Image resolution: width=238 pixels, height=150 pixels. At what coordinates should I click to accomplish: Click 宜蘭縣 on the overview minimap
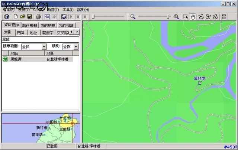[65, 129]
